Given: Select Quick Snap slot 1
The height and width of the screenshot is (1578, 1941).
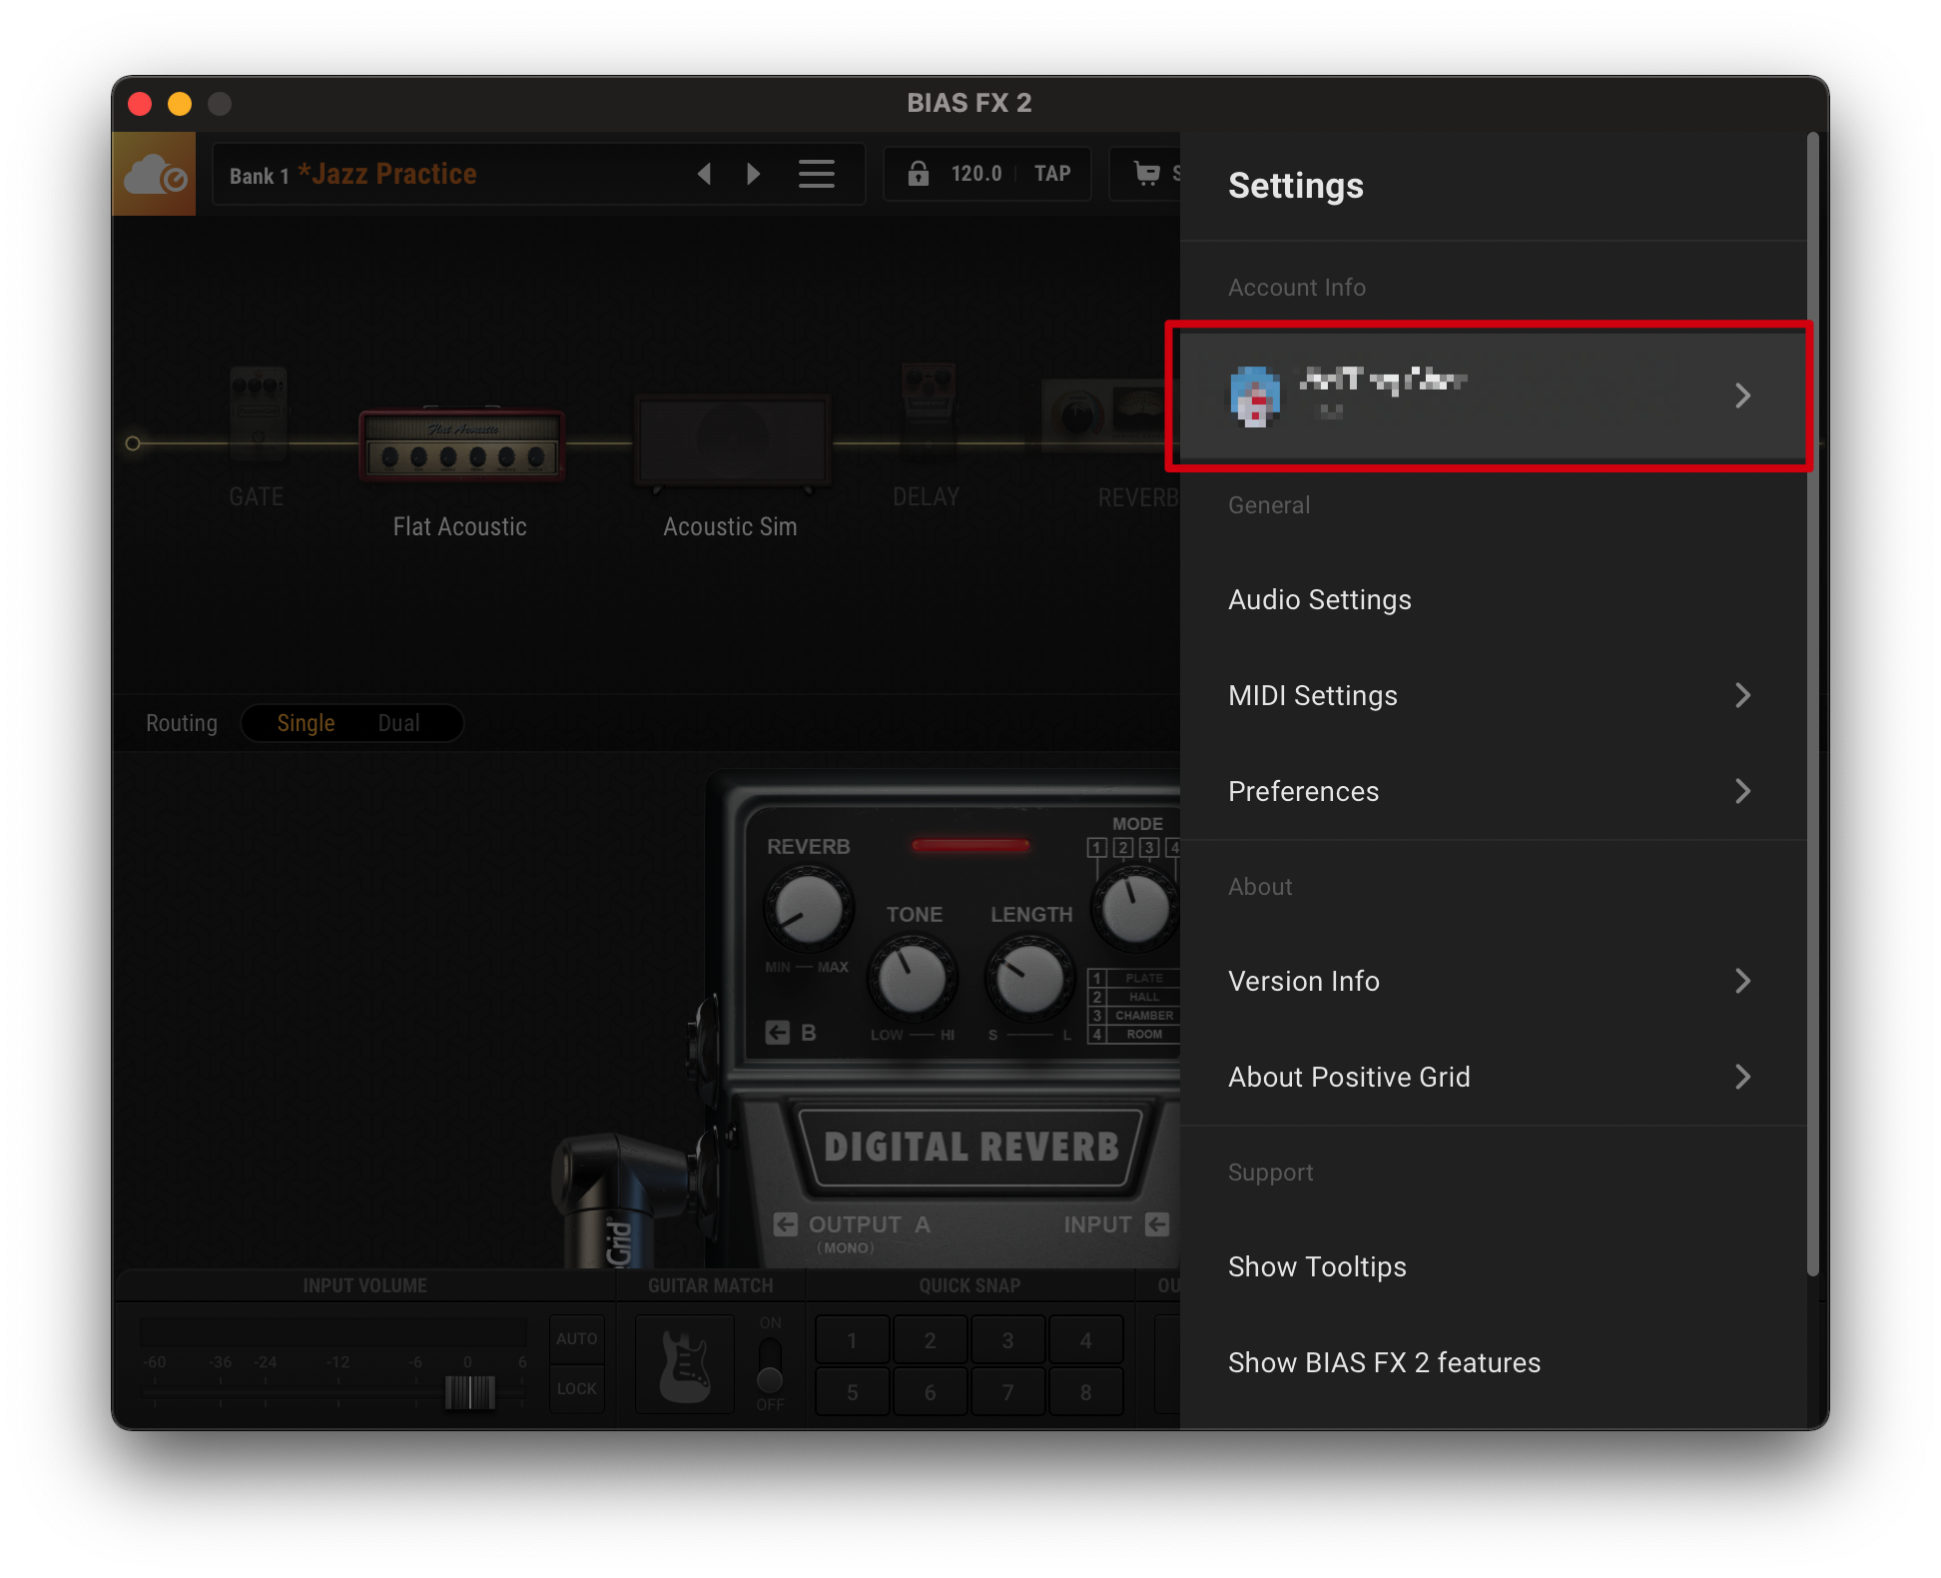Looking at the screenshot, I should click(852, 1340).
